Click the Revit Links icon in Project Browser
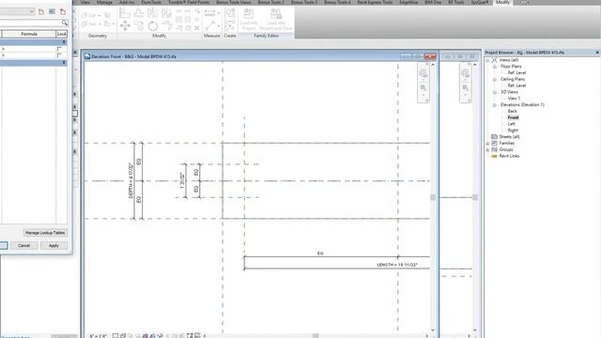The height and width of the screenshot is (338, 601). pos(495,156)
